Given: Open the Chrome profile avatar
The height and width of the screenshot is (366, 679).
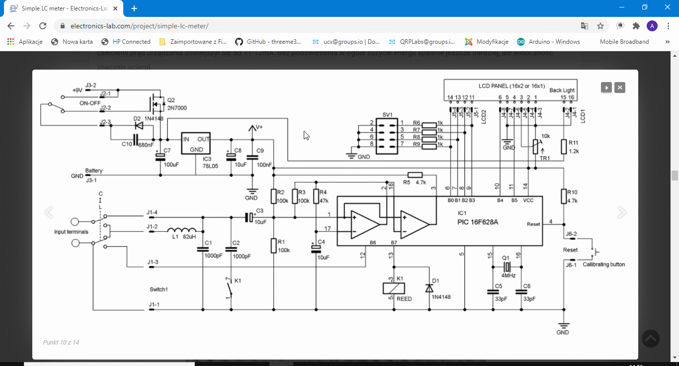Looking at the screenshot, I should pyautogui.click(x=652, y=26).
